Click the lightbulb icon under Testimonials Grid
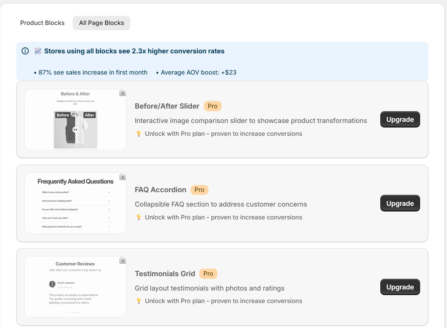The image size is (447, 328). click(139, 301)
